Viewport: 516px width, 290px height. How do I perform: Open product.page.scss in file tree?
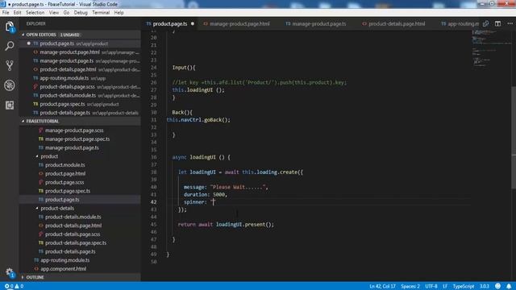tap(80, 182)
